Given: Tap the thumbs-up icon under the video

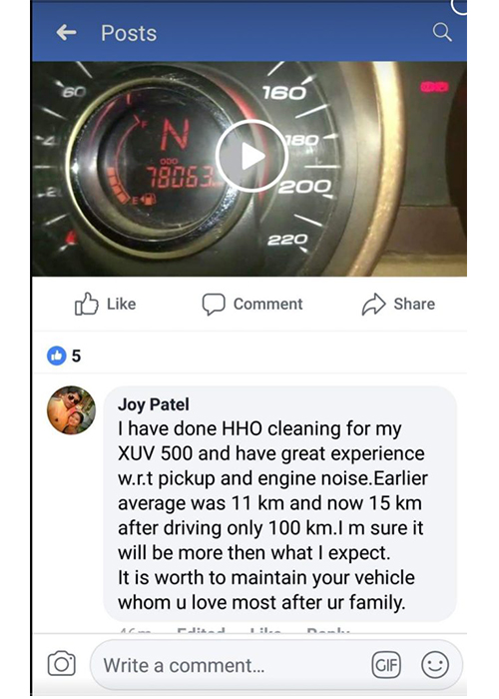Looking at the screenshot, I should click(x=86, y=304).
